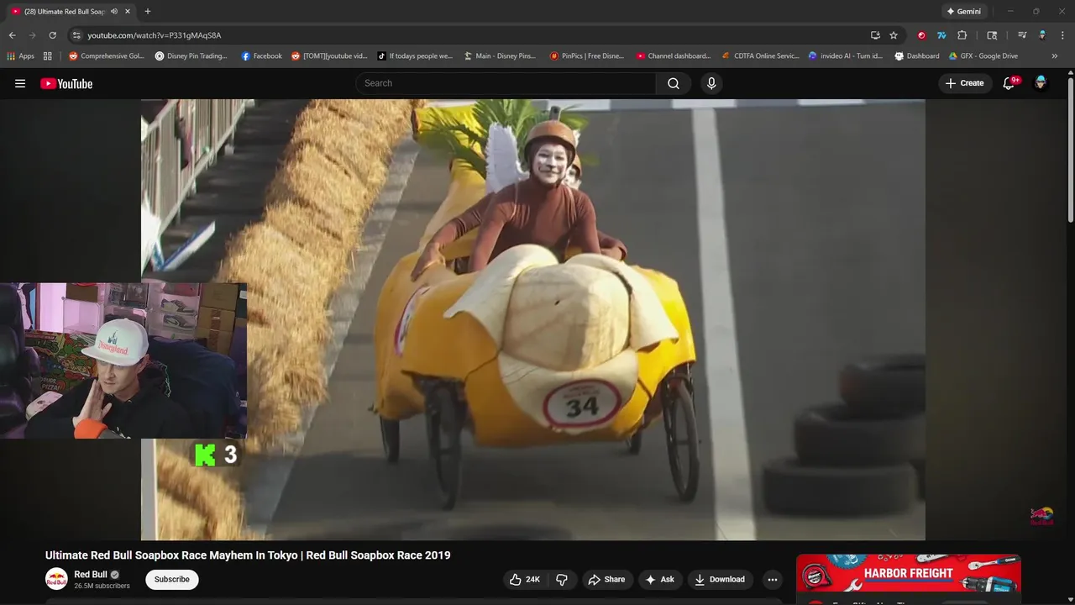Dislike the video with thumbs down
1075x605 pixels.
coord(562,579)
